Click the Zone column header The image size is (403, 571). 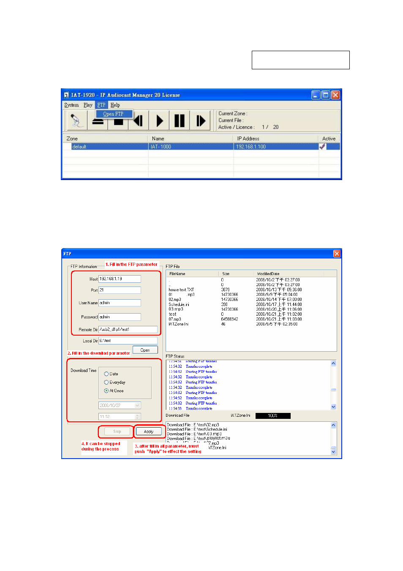click(x=105, y=139)
